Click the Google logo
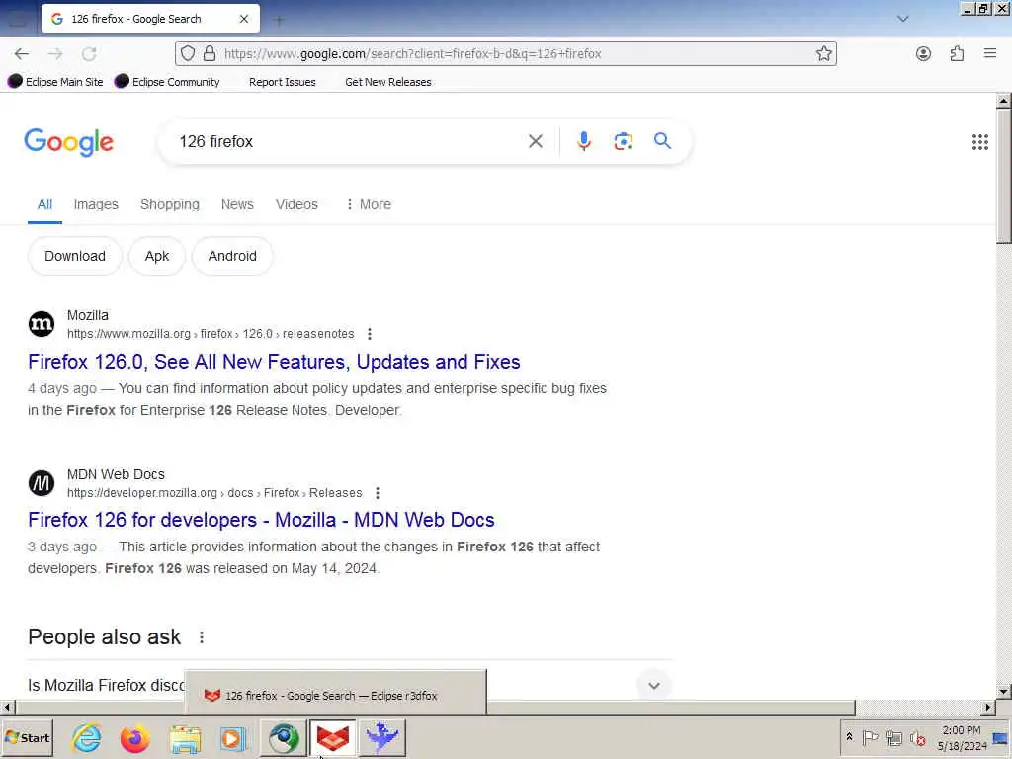1012x759 pixels. tap(68, 142)
